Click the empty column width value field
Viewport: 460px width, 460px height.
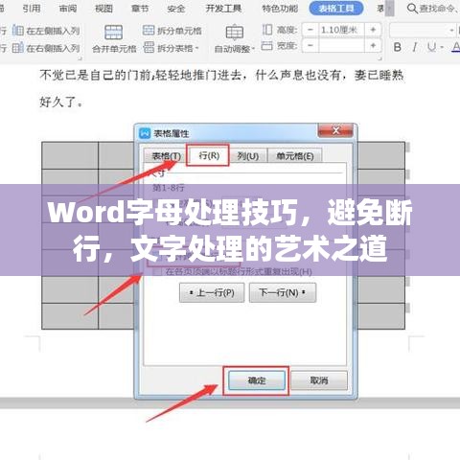point(341,46)
